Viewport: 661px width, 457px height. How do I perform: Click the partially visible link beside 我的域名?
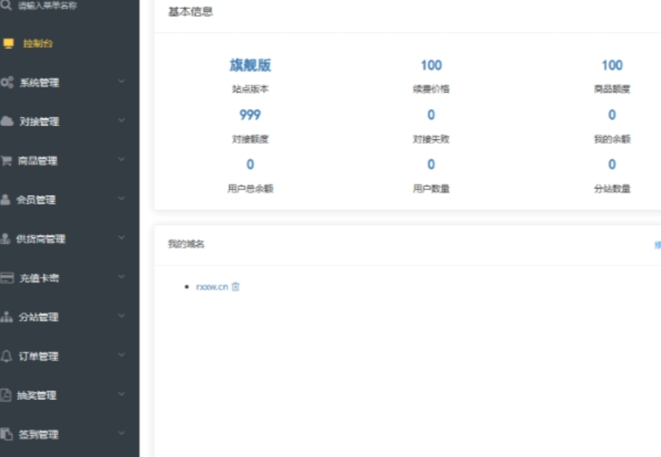tap(657, 244)
